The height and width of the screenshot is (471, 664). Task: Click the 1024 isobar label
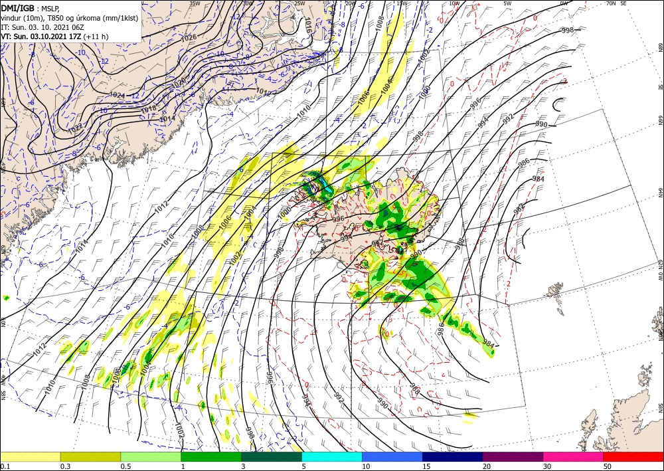coord(118,95)
